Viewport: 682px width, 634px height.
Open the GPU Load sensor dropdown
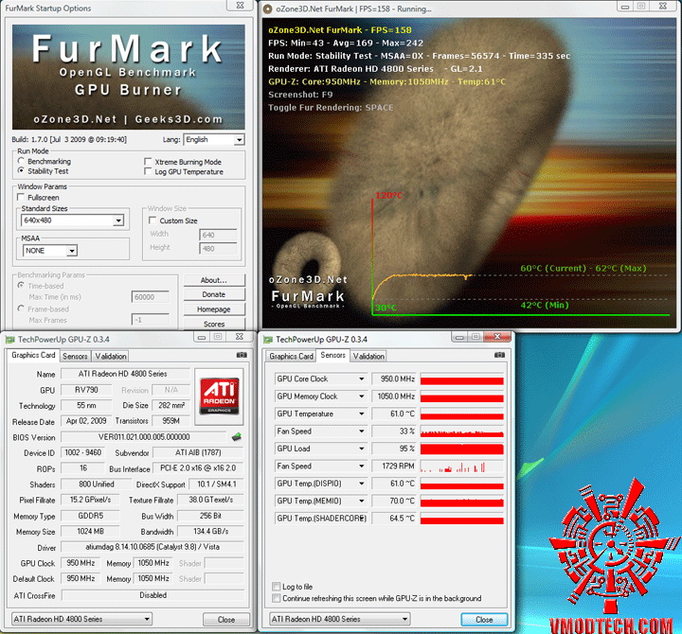click(x=362, y=449)
